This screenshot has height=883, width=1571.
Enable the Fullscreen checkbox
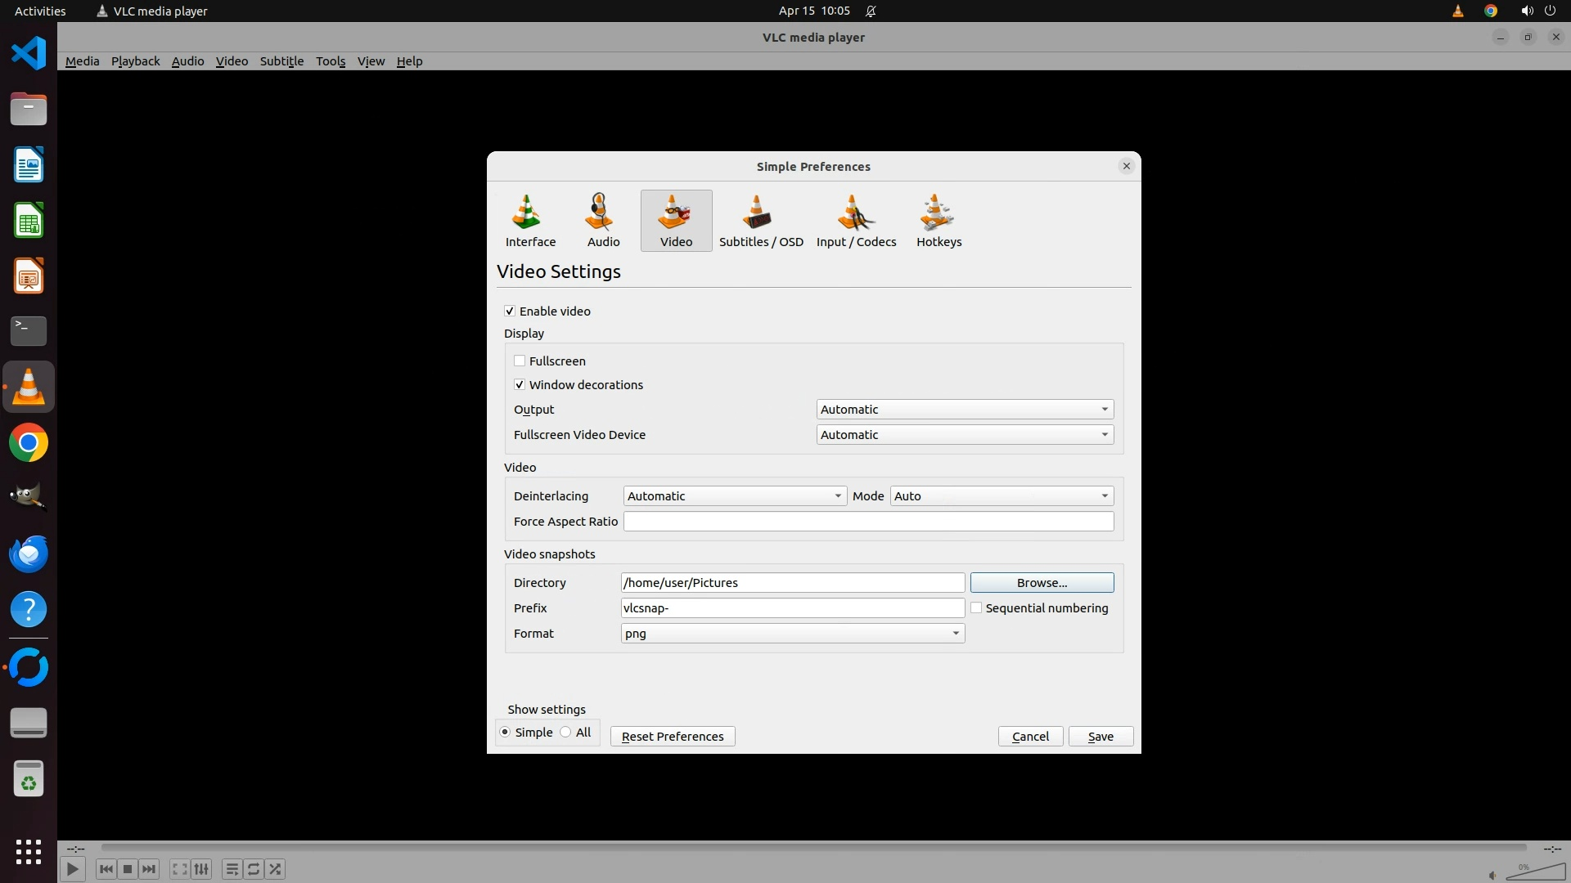click(x=520, y=361)
